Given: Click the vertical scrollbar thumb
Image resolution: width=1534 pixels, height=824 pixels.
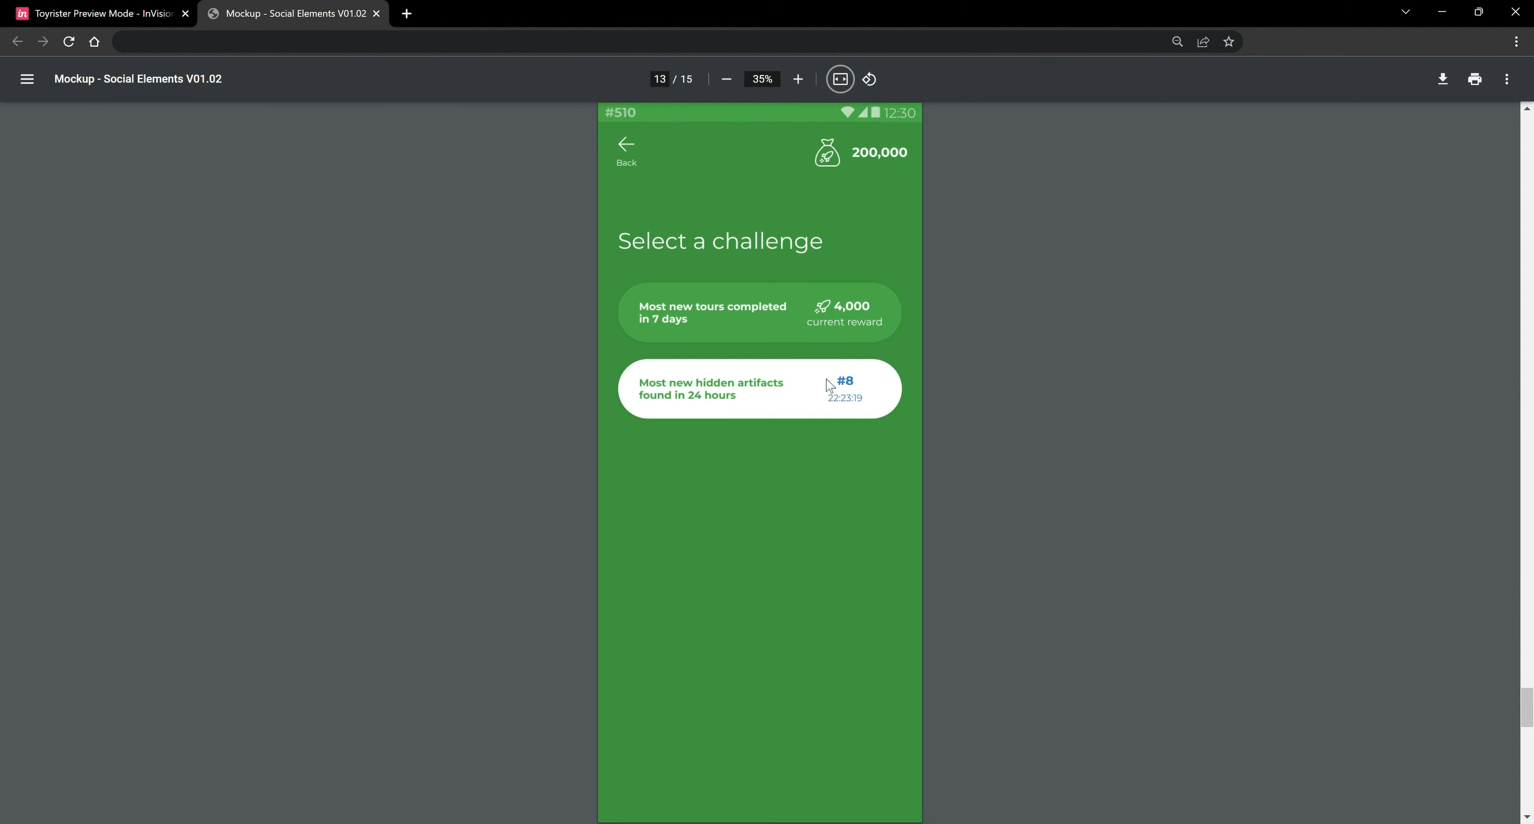Looking at the screenshot, I should pos(1527,707).
